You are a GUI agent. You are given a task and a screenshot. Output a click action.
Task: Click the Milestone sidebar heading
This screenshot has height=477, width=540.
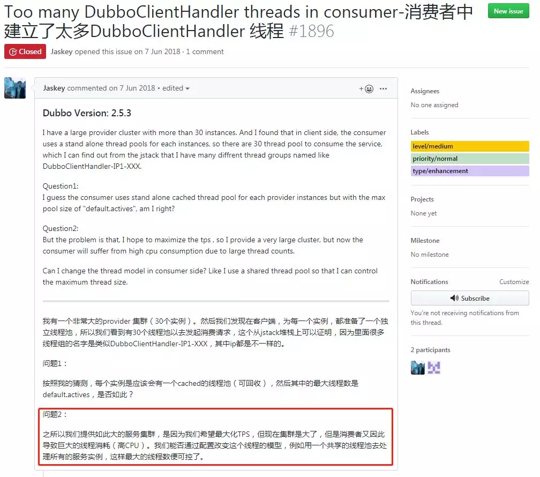[x=425, y=241]
